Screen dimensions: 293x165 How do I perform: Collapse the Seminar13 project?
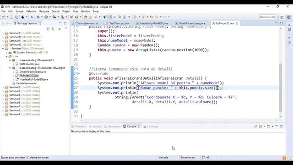(x=3, y=49)
